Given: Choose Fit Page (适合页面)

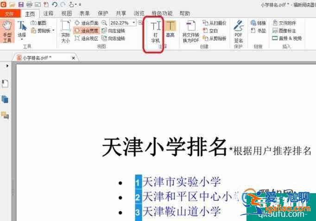Looking at the screenshot, I should (x=86, y=23).
